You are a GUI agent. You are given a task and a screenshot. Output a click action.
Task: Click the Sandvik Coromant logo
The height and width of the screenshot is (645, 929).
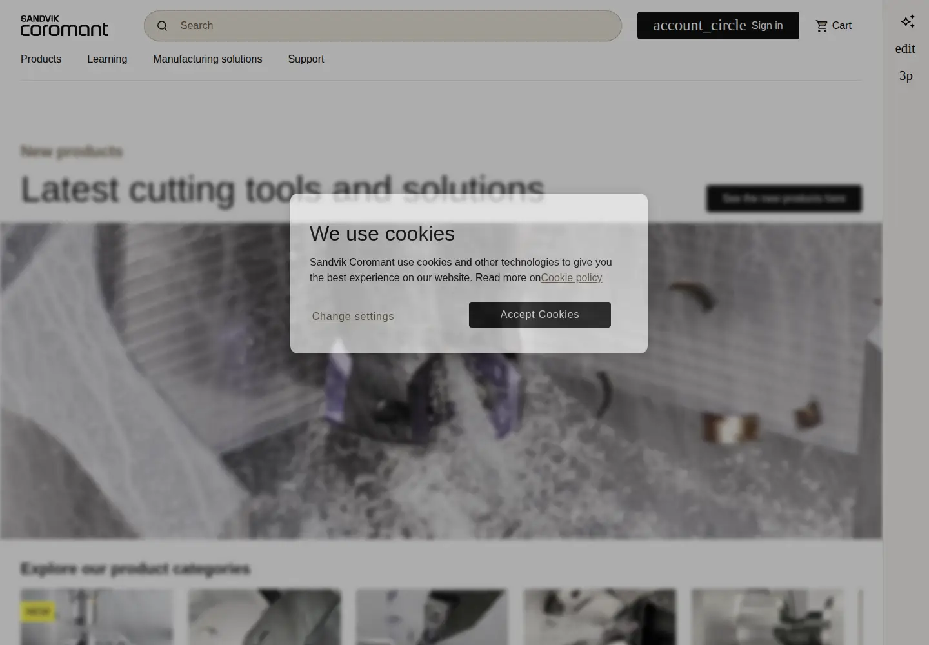click(x=65, y=26)
